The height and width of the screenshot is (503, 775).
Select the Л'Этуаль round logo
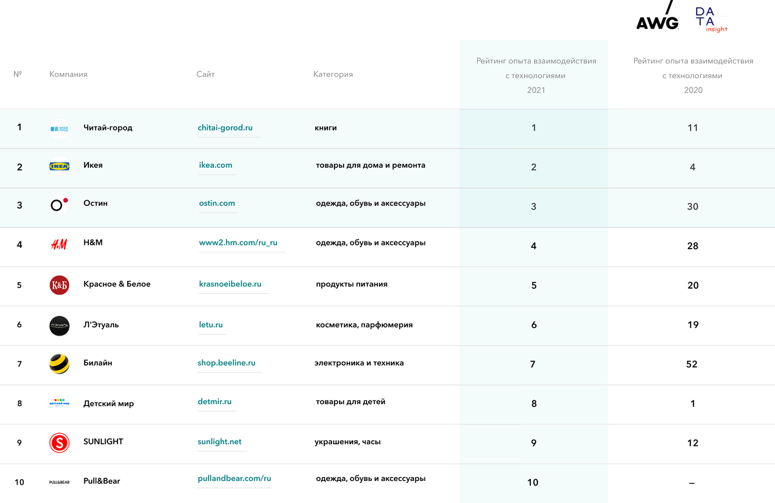tap(59, 325)
